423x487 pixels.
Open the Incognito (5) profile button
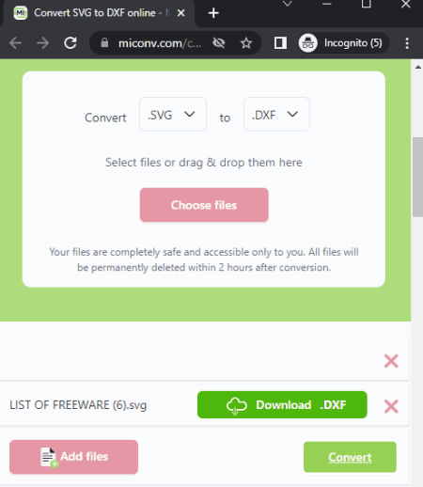pyautogui.click(x=344, y=43)
